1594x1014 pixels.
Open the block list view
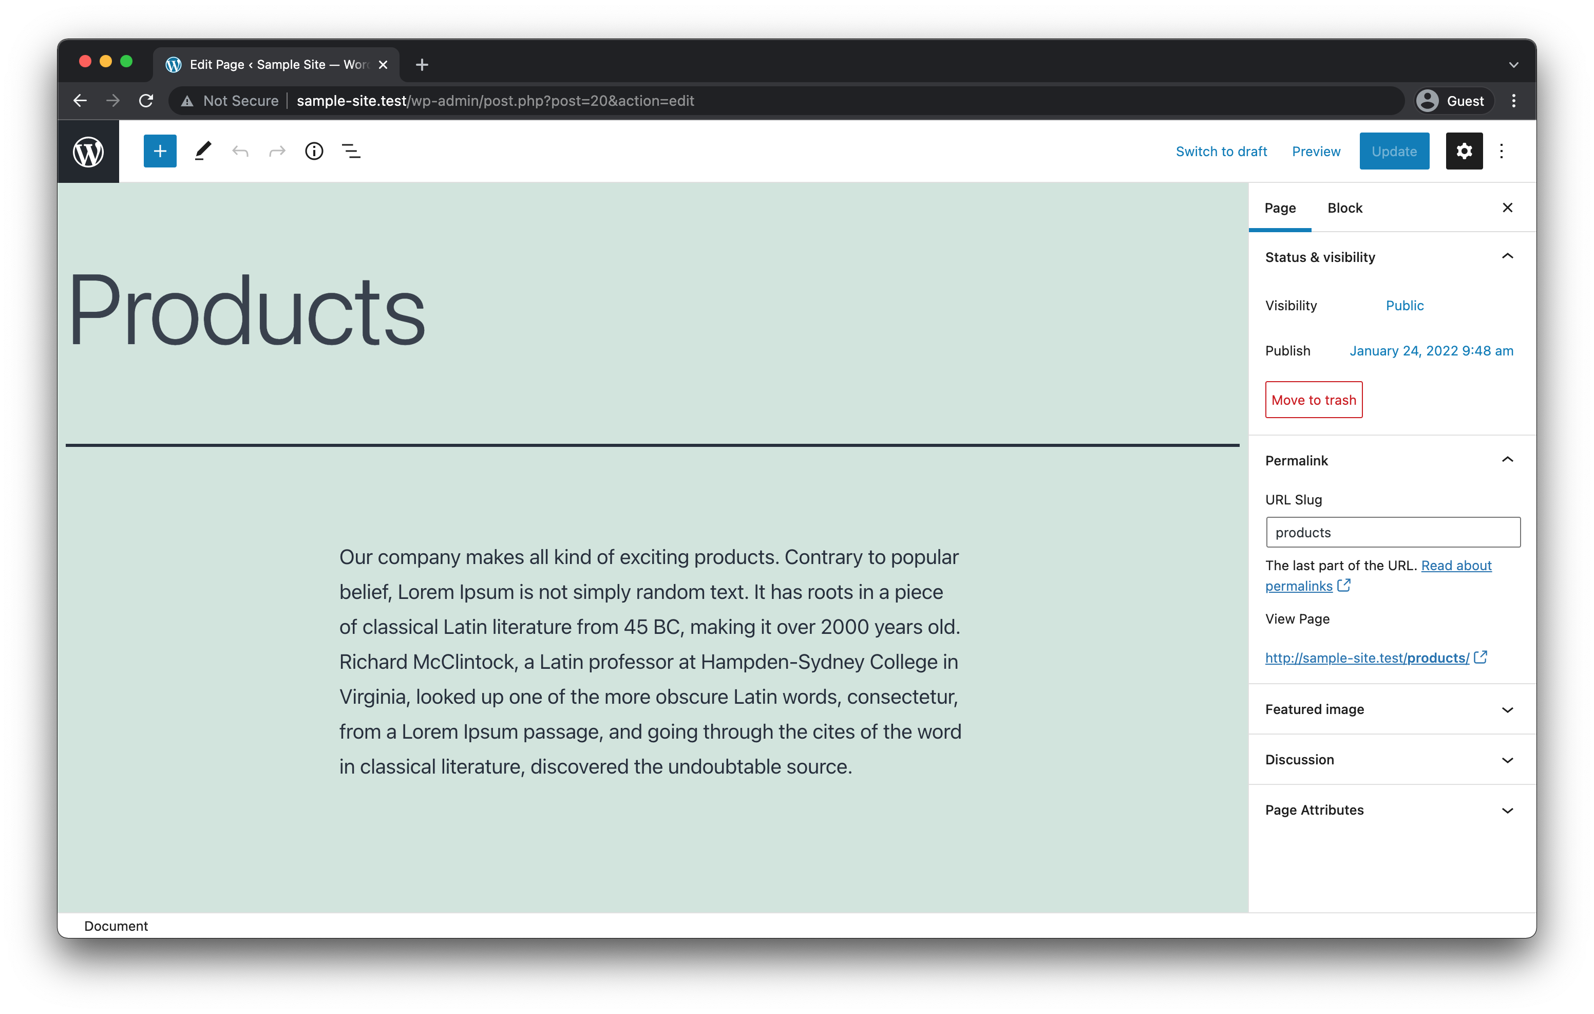click(351, 151)
